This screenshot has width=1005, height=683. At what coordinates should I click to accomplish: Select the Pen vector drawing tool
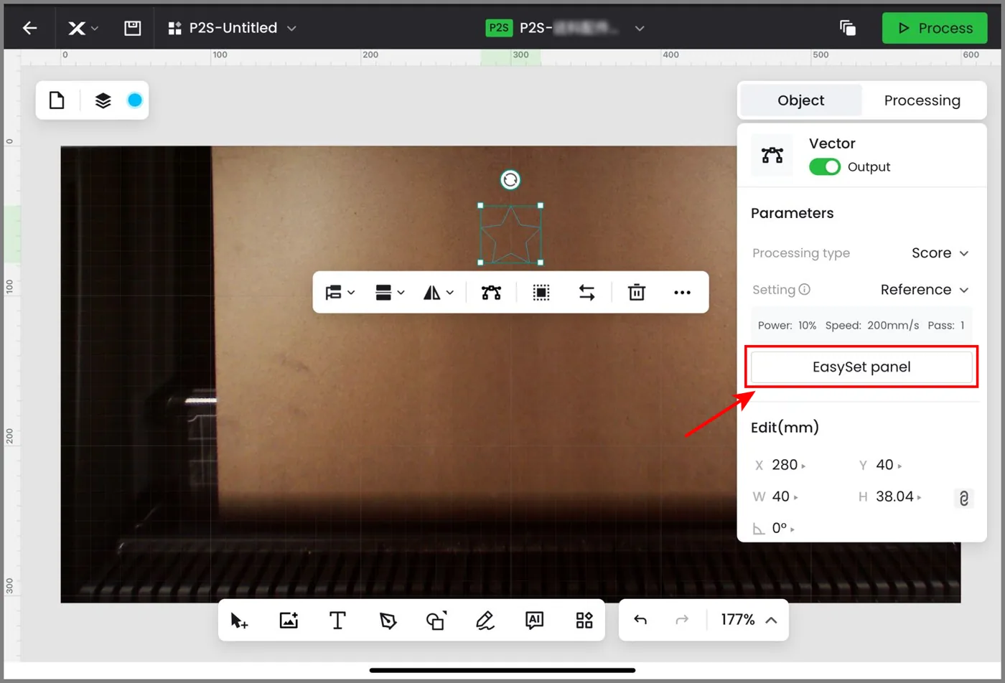(388, 621)
